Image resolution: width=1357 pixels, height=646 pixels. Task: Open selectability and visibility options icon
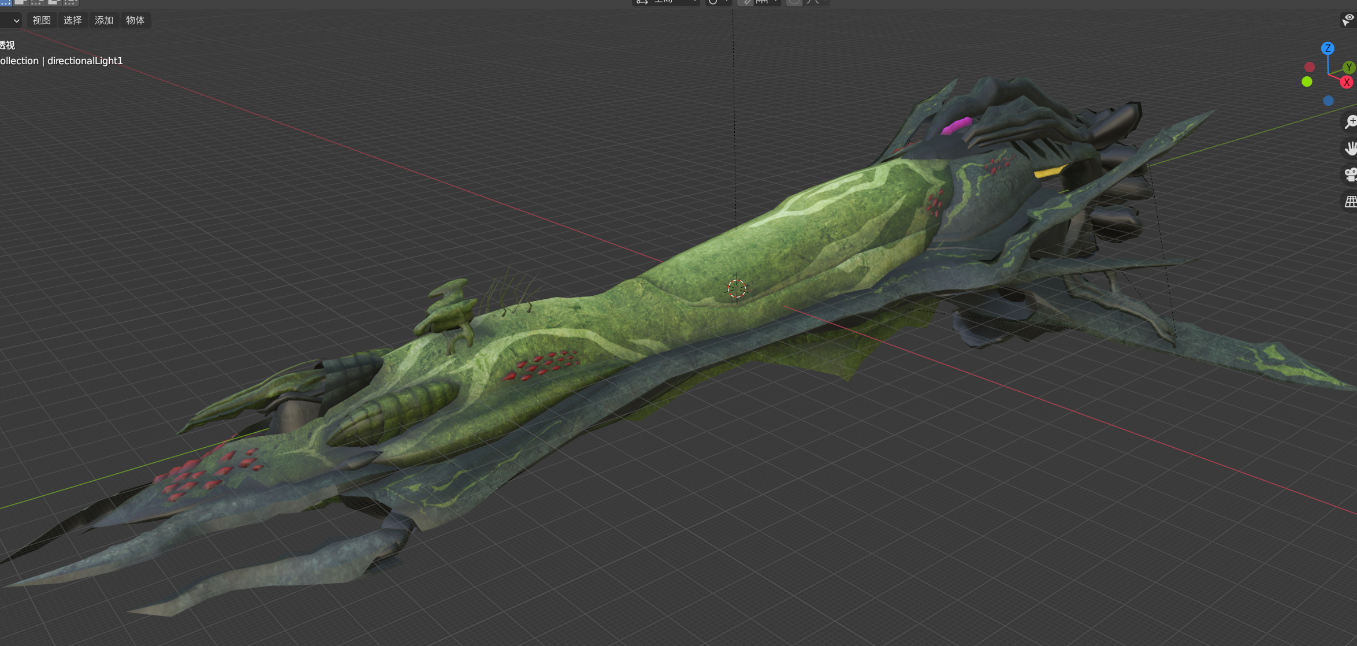(x=1348, y=20)
